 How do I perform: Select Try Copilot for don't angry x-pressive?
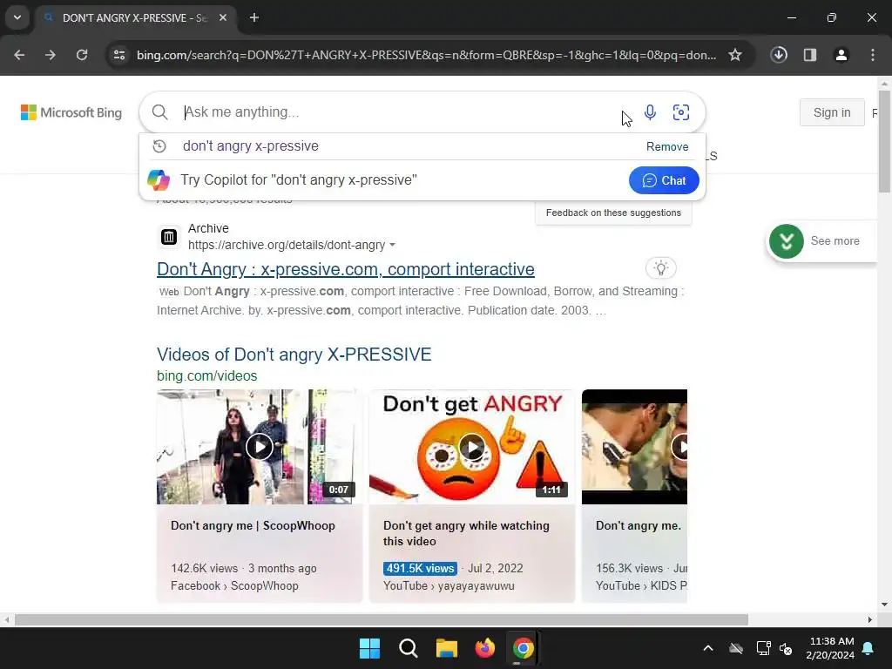(299, 179)
